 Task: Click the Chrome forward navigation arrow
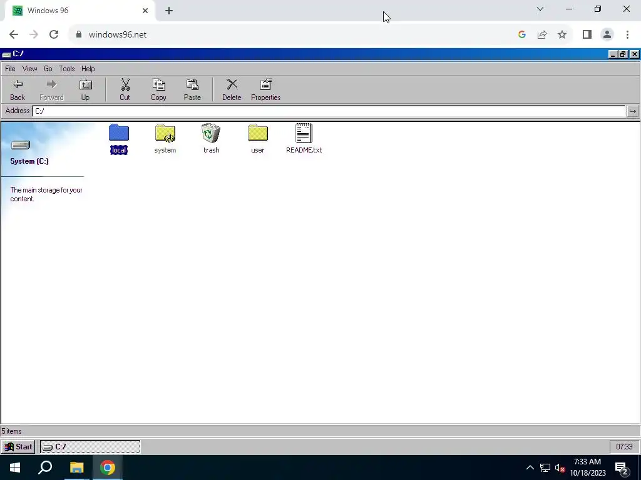pos(34,34)
